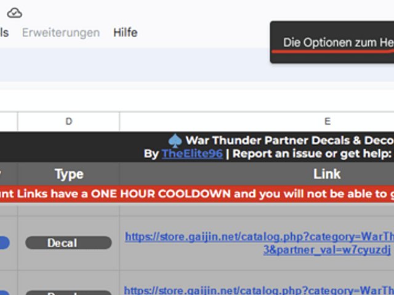Click the dark tooltip starting with Die Optionen
Image resolution: width=394 pixels, height=295 pixels.
tap(332, 42)
